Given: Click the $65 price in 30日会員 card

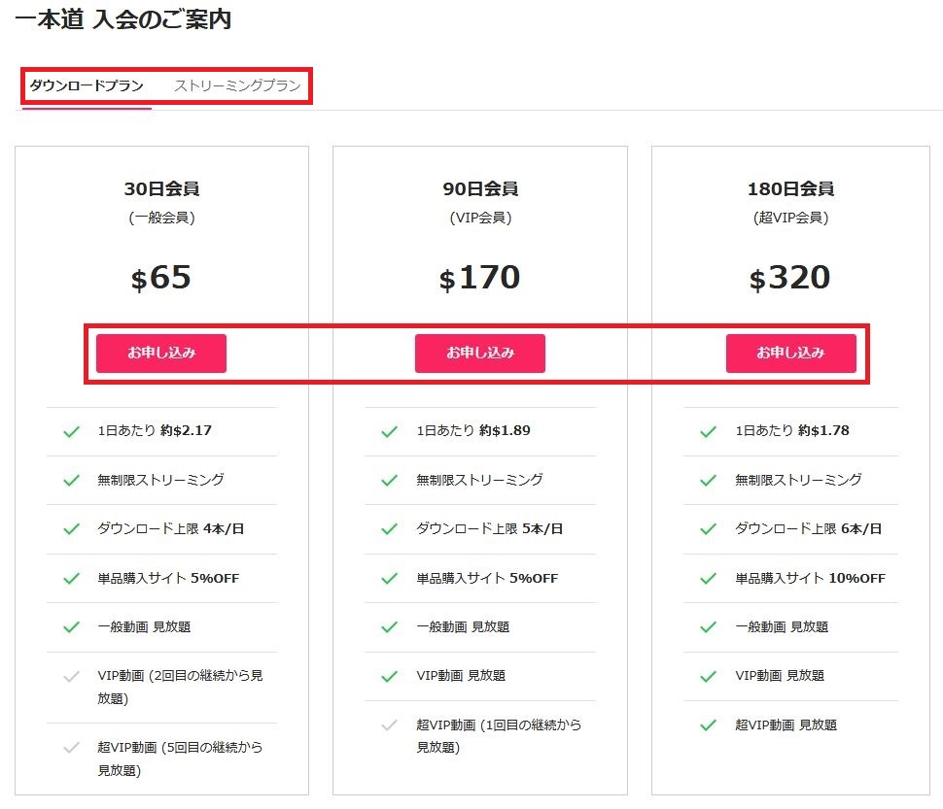Looking at the screenshot, I should pyautogui.click(x=161, y=278).
